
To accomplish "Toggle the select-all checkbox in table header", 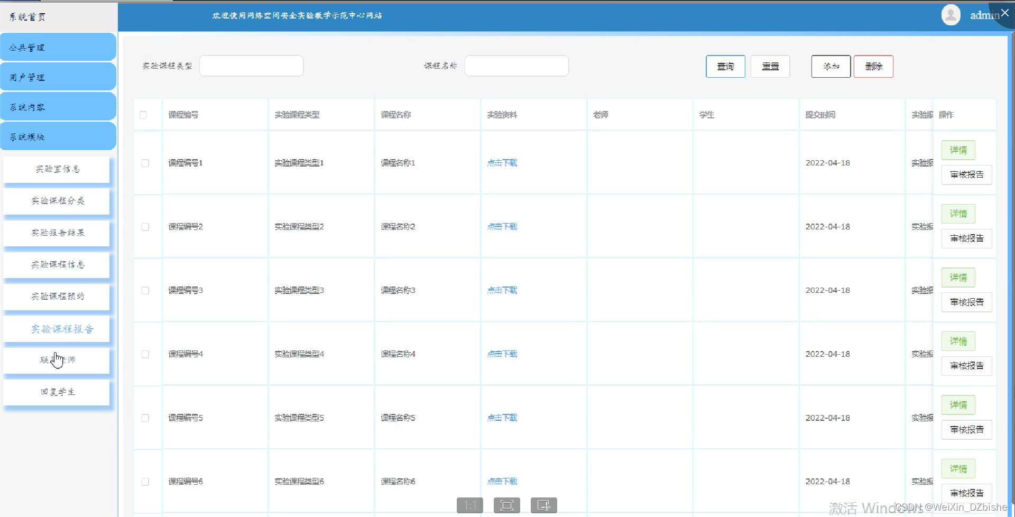I will [x=143, y=115].
